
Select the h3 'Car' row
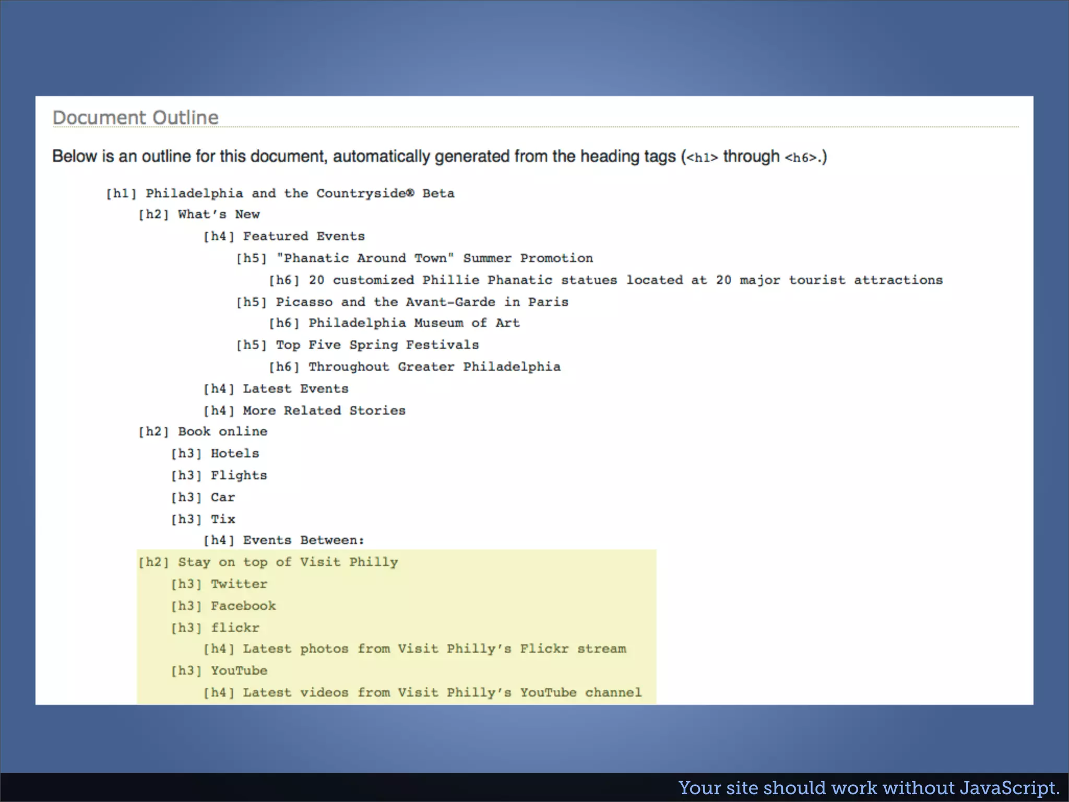point(203,497)
